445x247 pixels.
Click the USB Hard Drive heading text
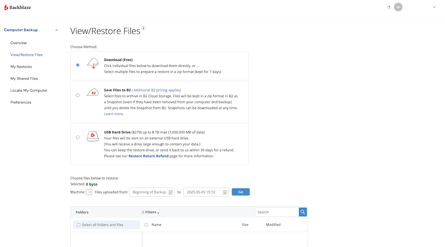[x=117, y=132]
